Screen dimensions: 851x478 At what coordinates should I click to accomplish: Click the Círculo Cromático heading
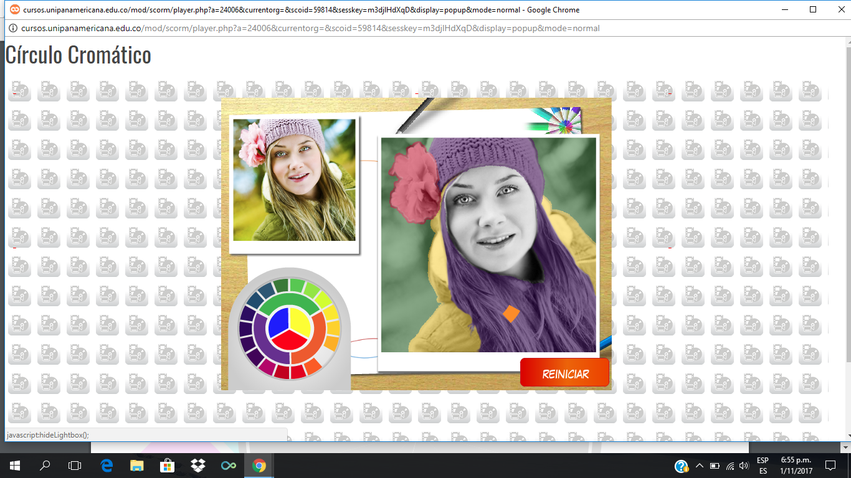click(78, 55)
